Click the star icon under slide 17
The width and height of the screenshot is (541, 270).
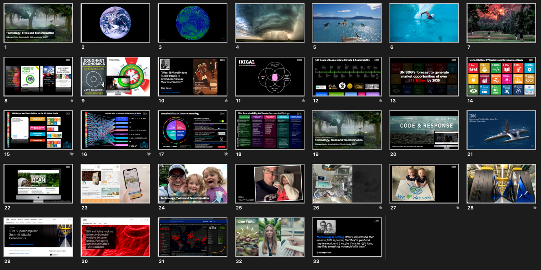[226, 154]
